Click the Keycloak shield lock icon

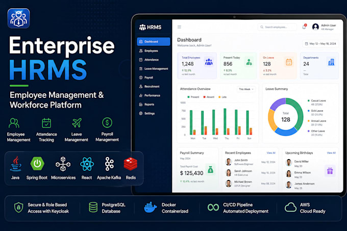(18, 208)
